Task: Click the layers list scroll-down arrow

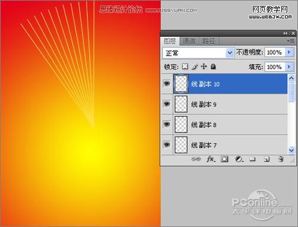Action: pos(291,150)
